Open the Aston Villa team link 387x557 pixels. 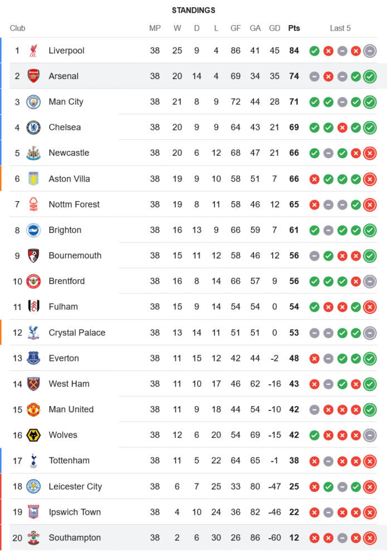pos(69,179)
